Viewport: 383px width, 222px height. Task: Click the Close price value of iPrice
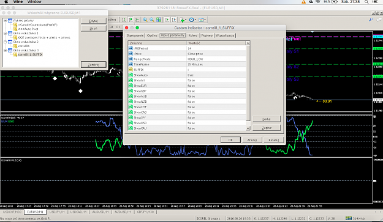pos(216,54)
